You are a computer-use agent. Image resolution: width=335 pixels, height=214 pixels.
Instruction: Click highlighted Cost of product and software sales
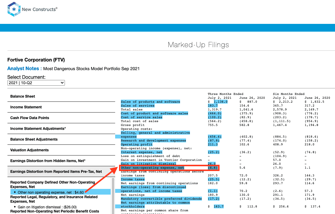pos(154,113)
